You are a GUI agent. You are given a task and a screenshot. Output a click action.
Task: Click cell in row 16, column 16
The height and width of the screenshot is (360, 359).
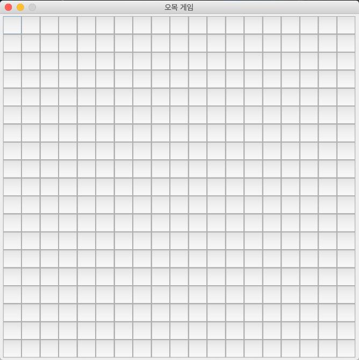click(290, 294)
